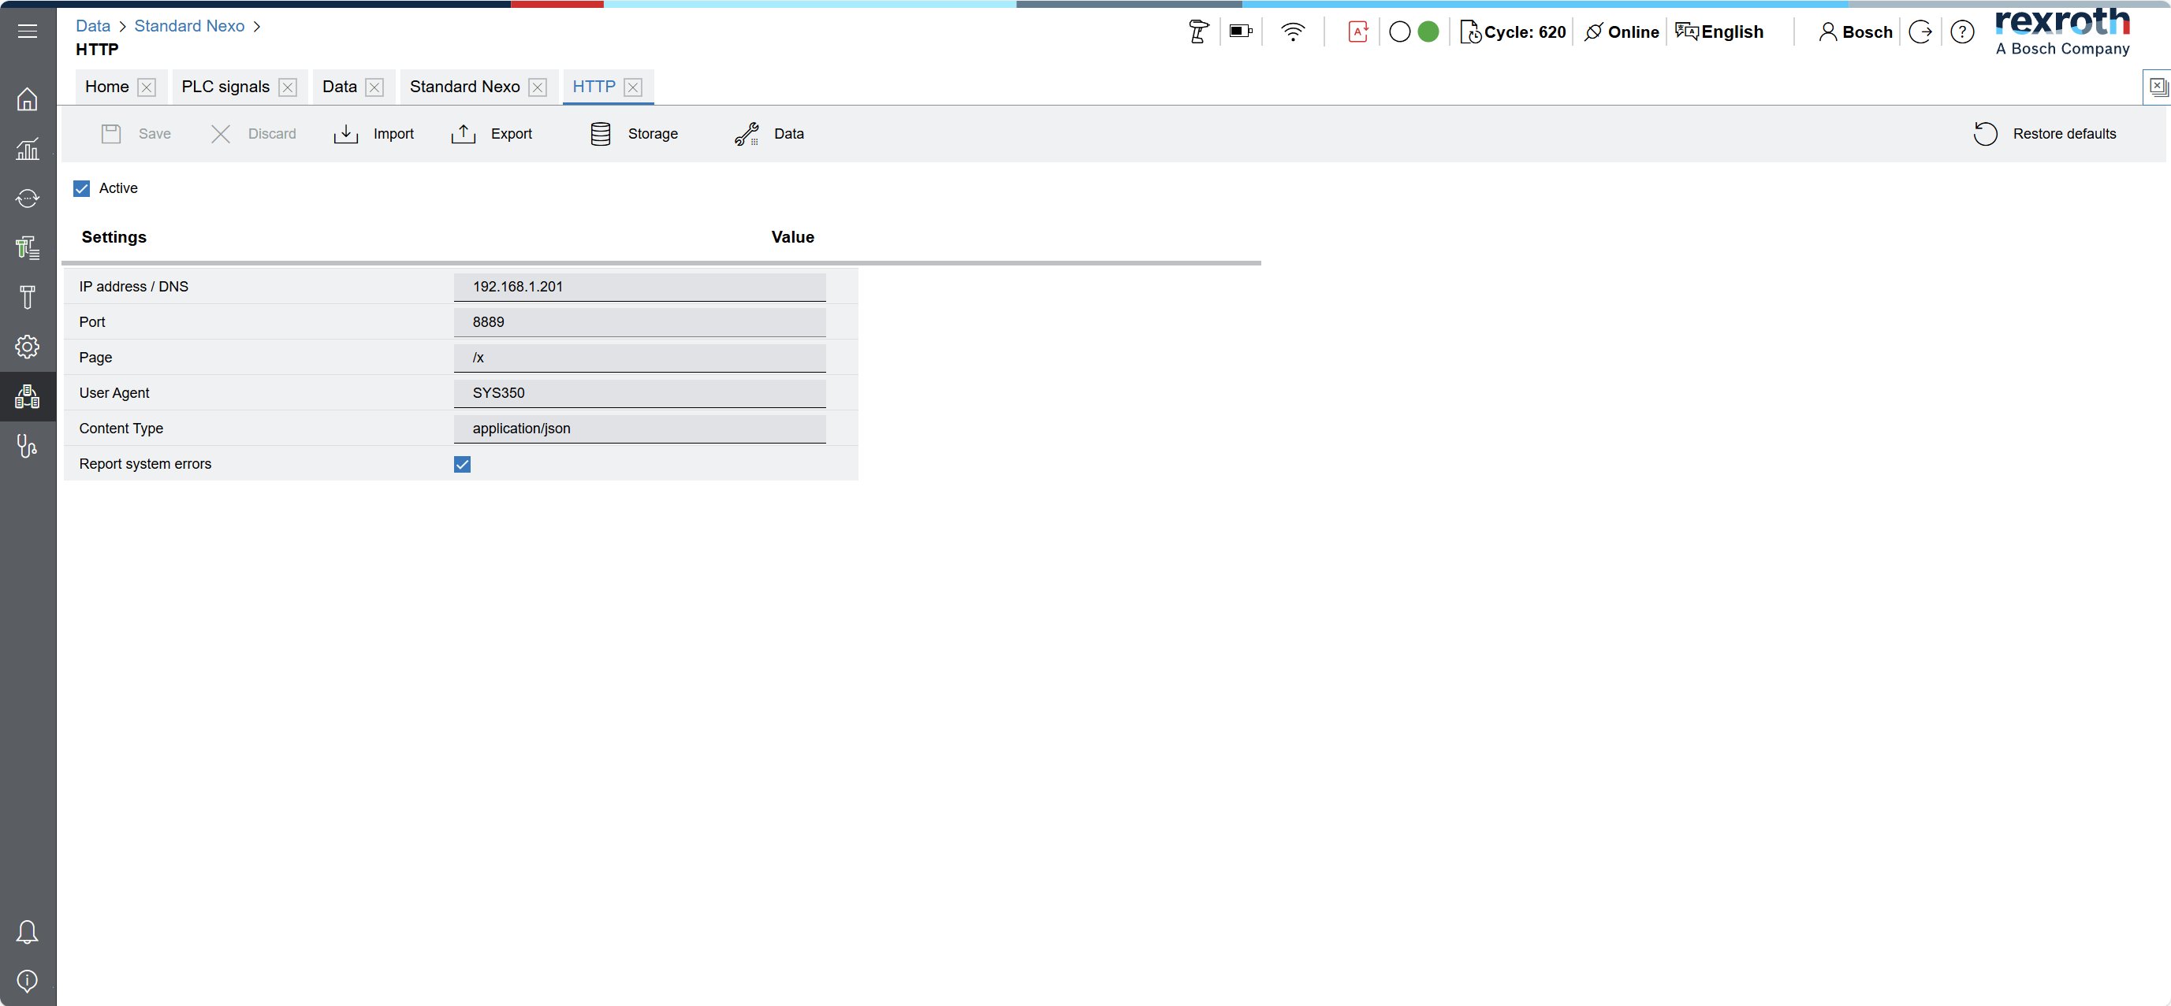Close the Data tab
This screenshot has width=2171, height=1006.
click(x=375, y=87)
